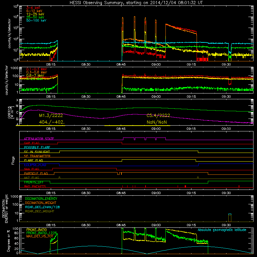This screenshot has height=257, width=257.
Task: Click the FRONT_RATIO legend label
Action: tap(37, 230)
